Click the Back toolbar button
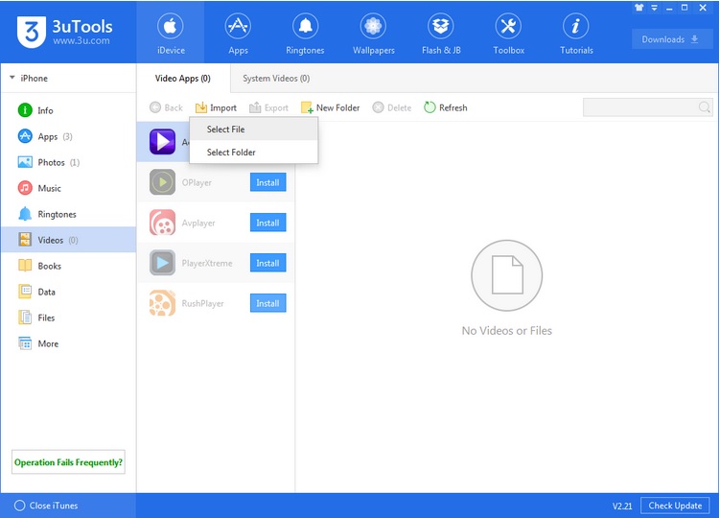This screenshot has height=518, width=720. pyautogui.click(x=166, y=107)
